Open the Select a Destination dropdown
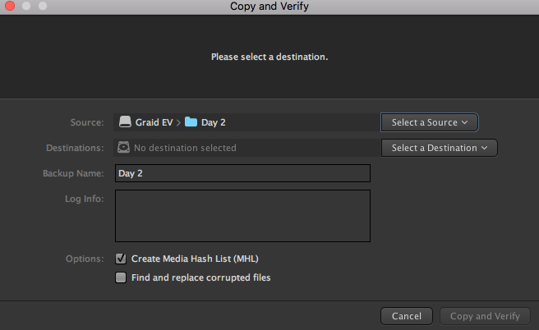 pyautogui.click(x=439, y=148)
